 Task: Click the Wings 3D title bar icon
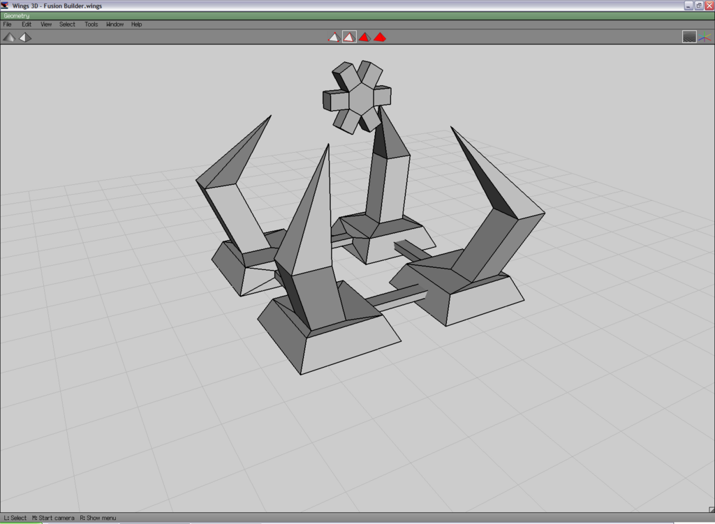[x=5, y=5]
